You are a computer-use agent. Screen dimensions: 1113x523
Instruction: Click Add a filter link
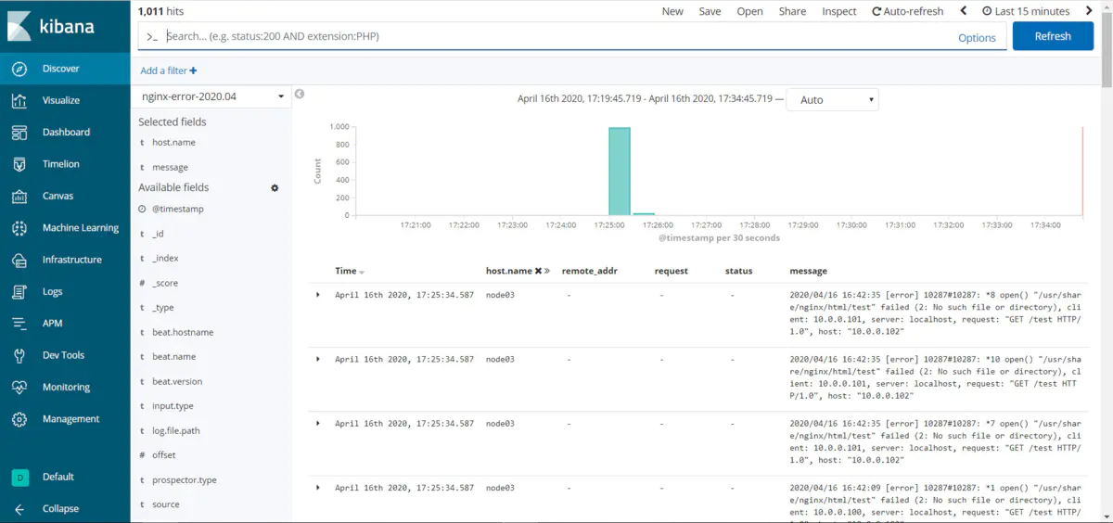coord(169,70)
